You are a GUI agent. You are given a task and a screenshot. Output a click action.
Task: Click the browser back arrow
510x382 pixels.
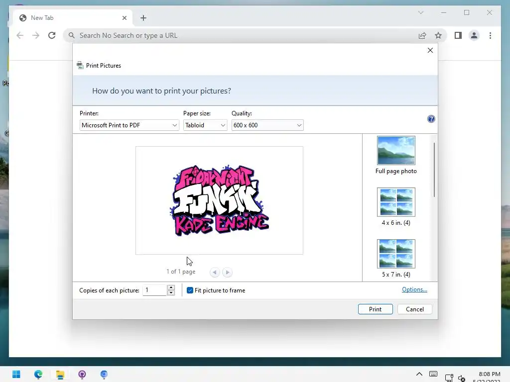[20, 35]
